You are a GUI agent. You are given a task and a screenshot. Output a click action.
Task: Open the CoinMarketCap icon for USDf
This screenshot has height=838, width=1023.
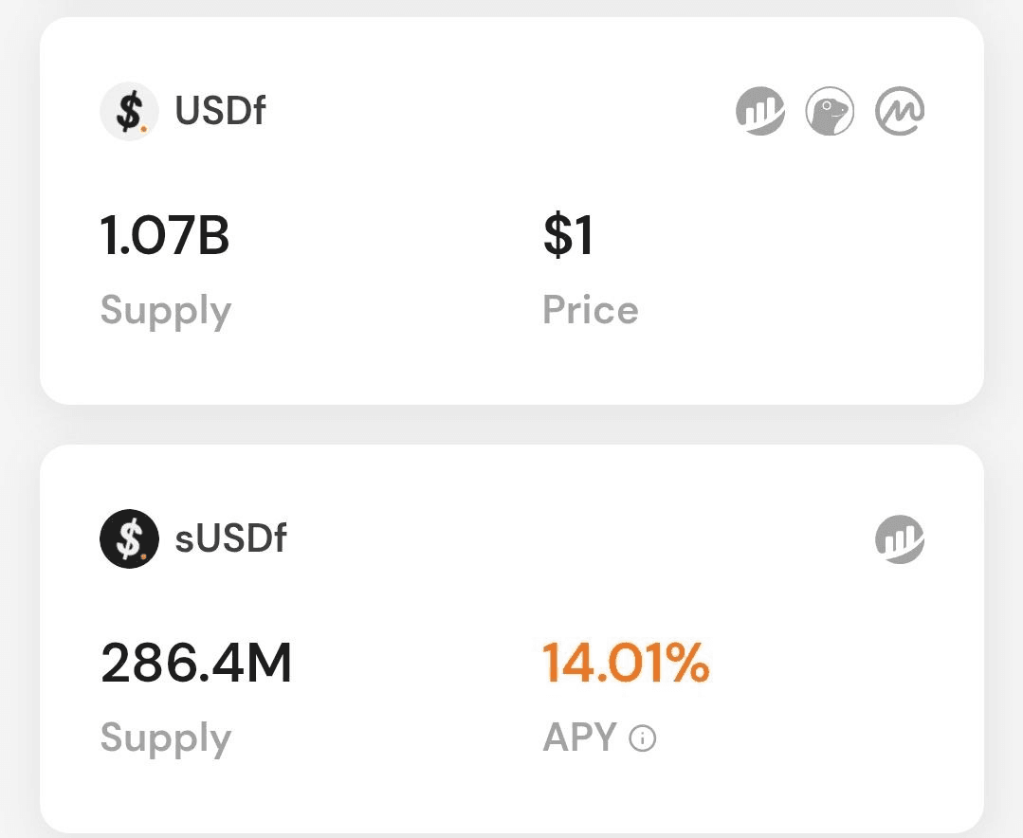tap(900, 111)
